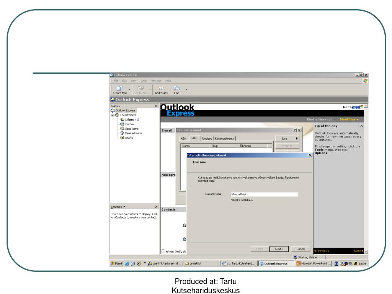Switch to ope.khk.tartu.ee taskbar window
Viewport: 392px width, 294px height.
coord(165,263)
